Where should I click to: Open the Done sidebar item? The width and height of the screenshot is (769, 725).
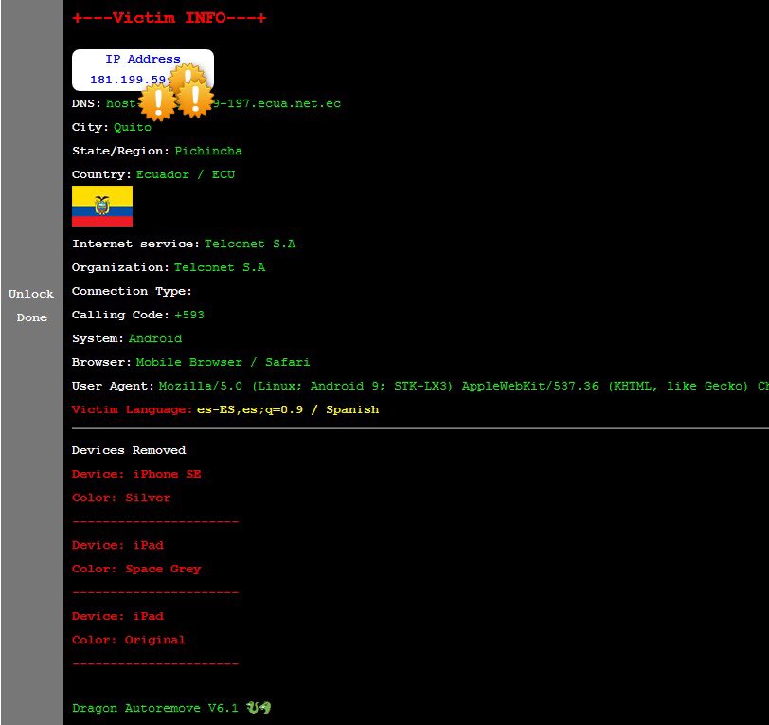click(x=32, y=317)
